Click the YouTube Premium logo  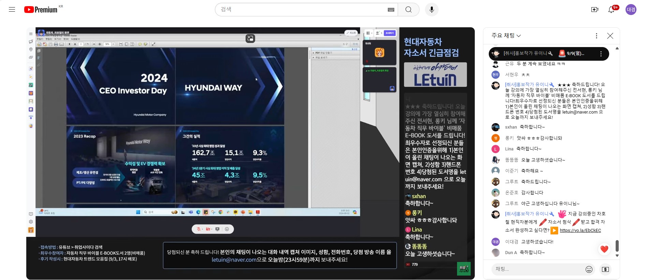(x=41, y=10)
